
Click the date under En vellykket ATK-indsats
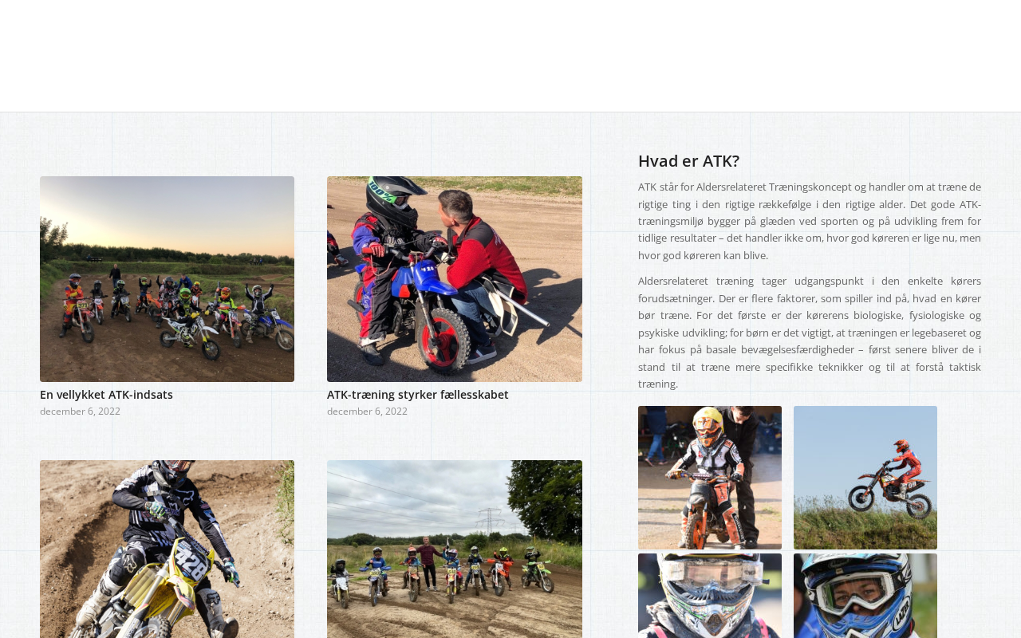point(80,412)
